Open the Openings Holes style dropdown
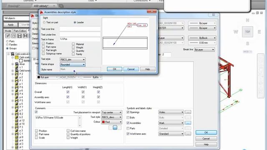Image resolution: width=267 pixels, height=150 pixels. 171,112
